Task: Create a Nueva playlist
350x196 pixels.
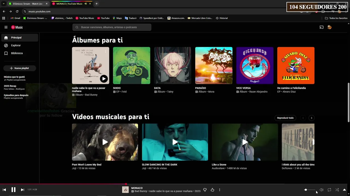Action: (20, 68)
